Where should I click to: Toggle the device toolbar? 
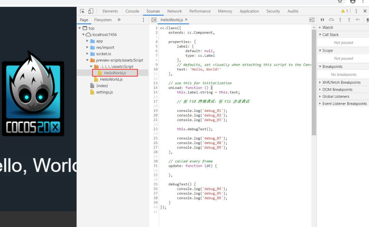tap(91, 11)
